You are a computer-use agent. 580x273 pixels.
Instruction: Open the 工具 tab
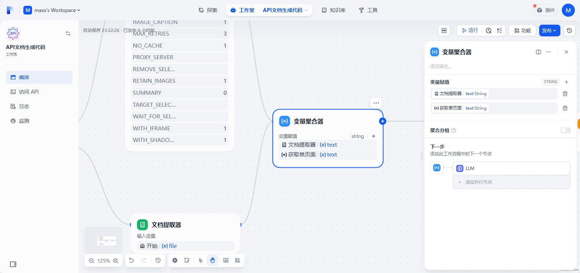point(368,10)
